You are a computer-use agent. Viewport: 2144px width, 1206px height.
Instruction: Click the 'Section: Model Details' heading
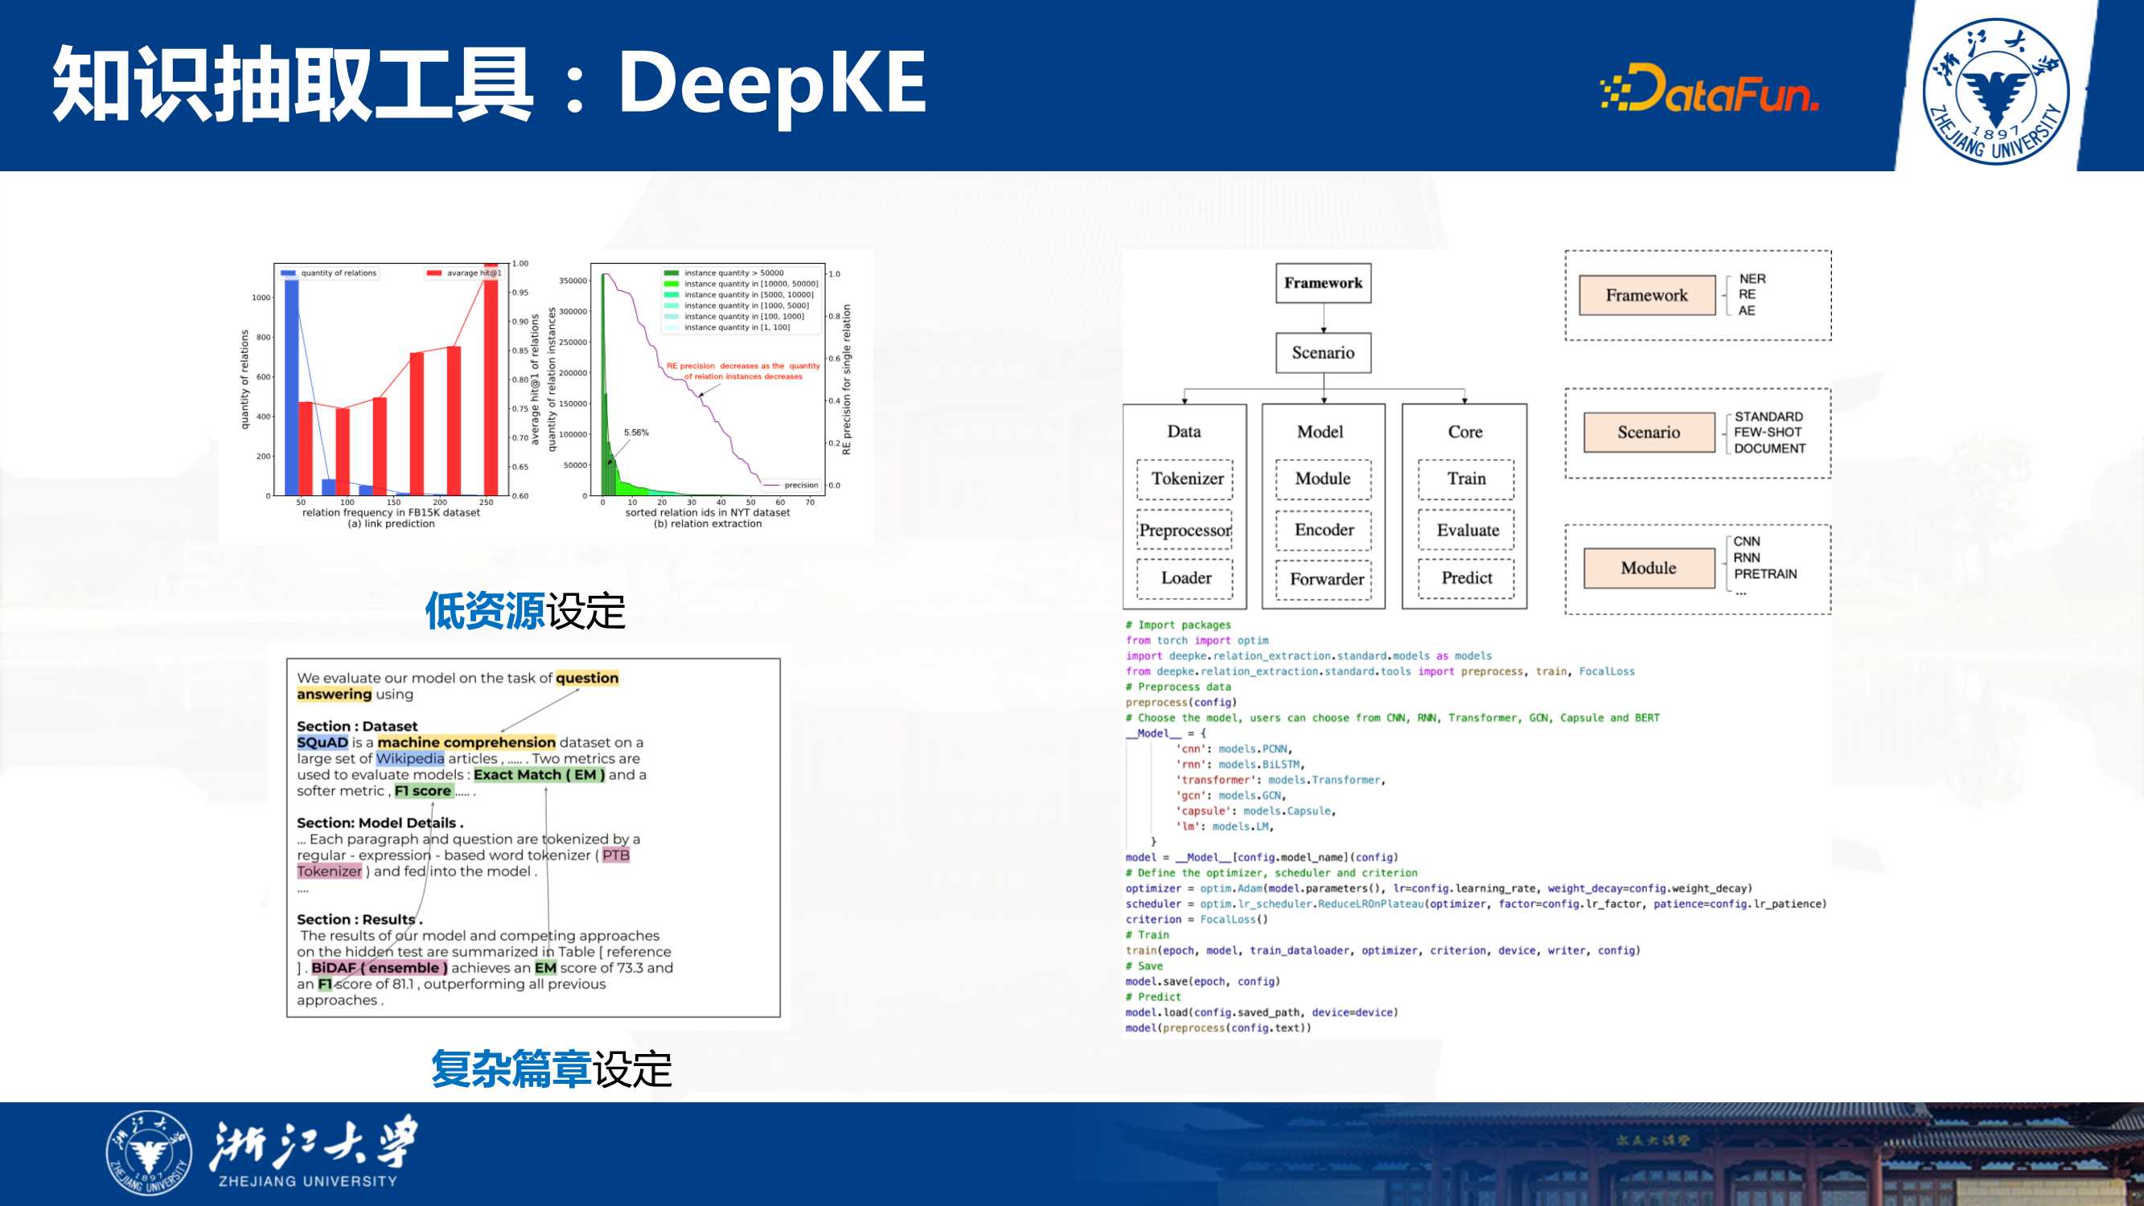coord(380,822)
